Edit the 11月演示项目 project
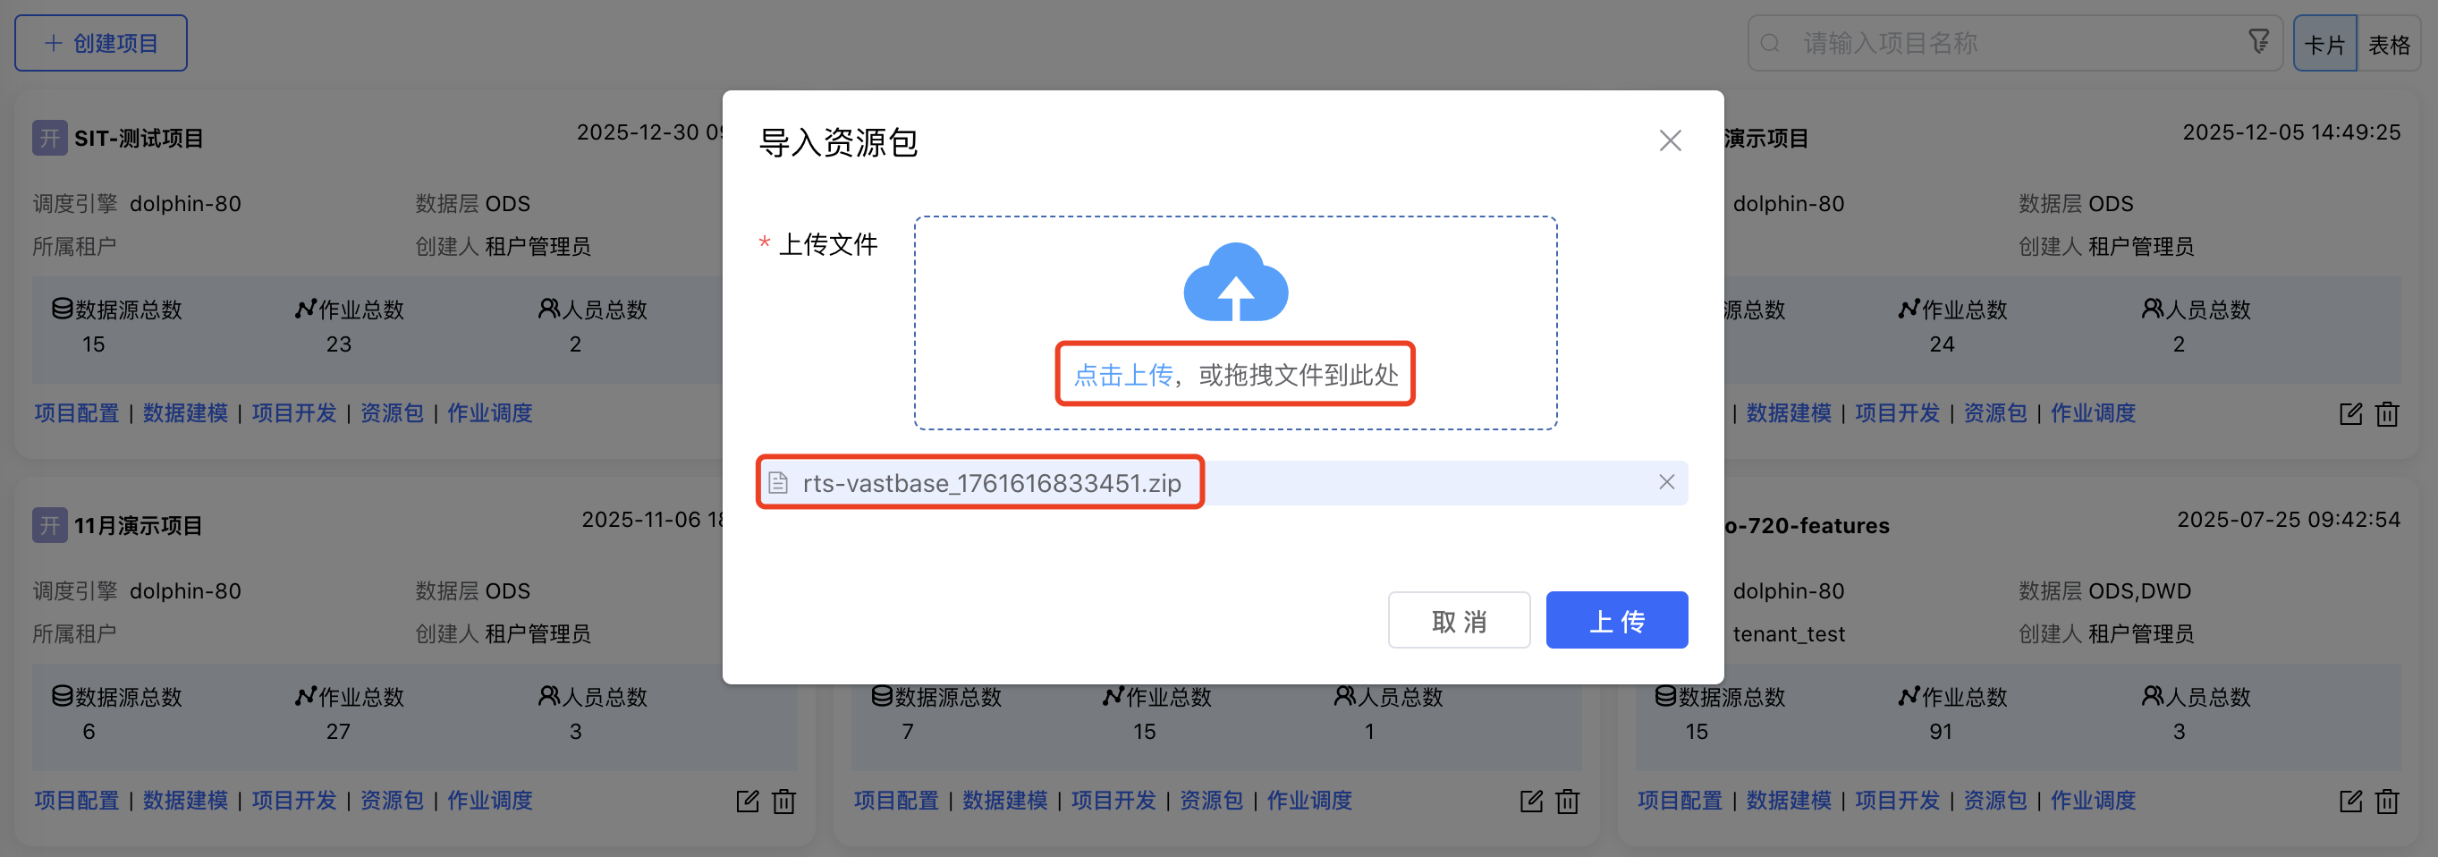 (x=748, y=802)
